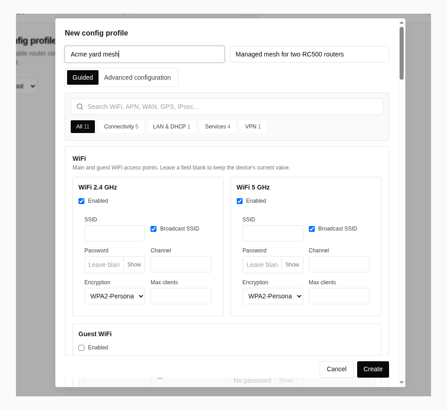Click the 'Guest WiFi' heading
Image resolution: width=447 pixels, height=410 pixels.
pyautogui.click(x=95, y=334)
